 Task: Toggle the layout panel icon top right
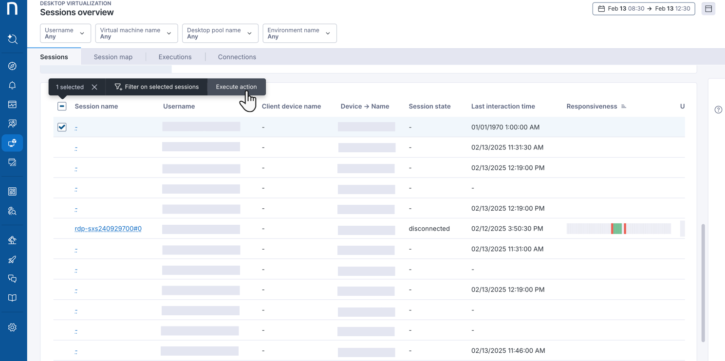pos(708,9)
